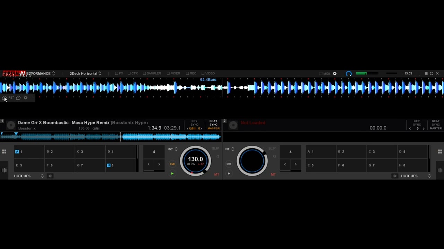Toggle SLIP mode on deck 1
The width and height of the screenshot is (444, 249).
pos(215,149)
